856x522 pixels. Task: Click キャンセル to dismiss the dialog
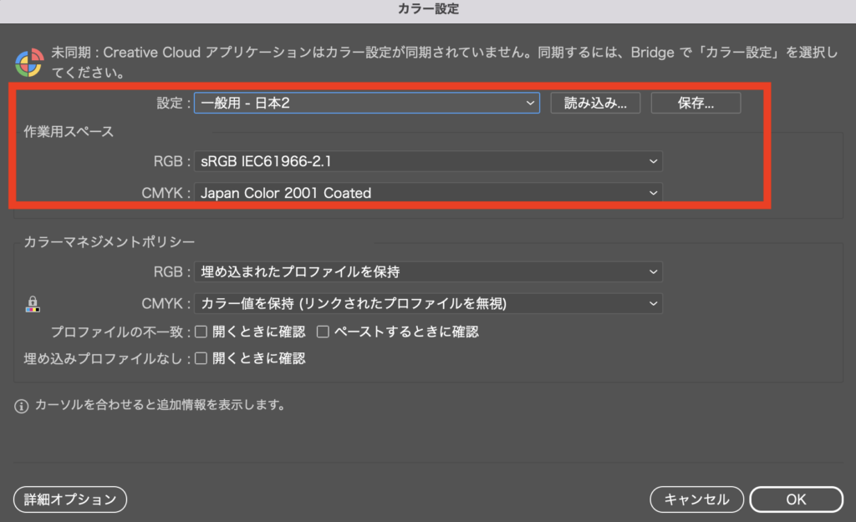[x=696, y=499]
